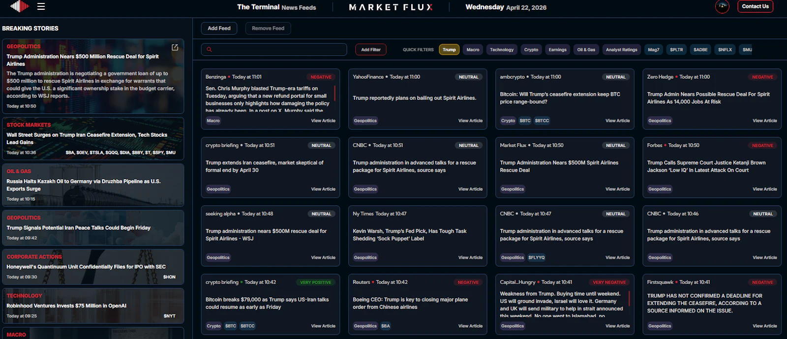Toggle the $PLTR quick filter
The width and height of the screenshot is (787, 339).
(676, 50)
